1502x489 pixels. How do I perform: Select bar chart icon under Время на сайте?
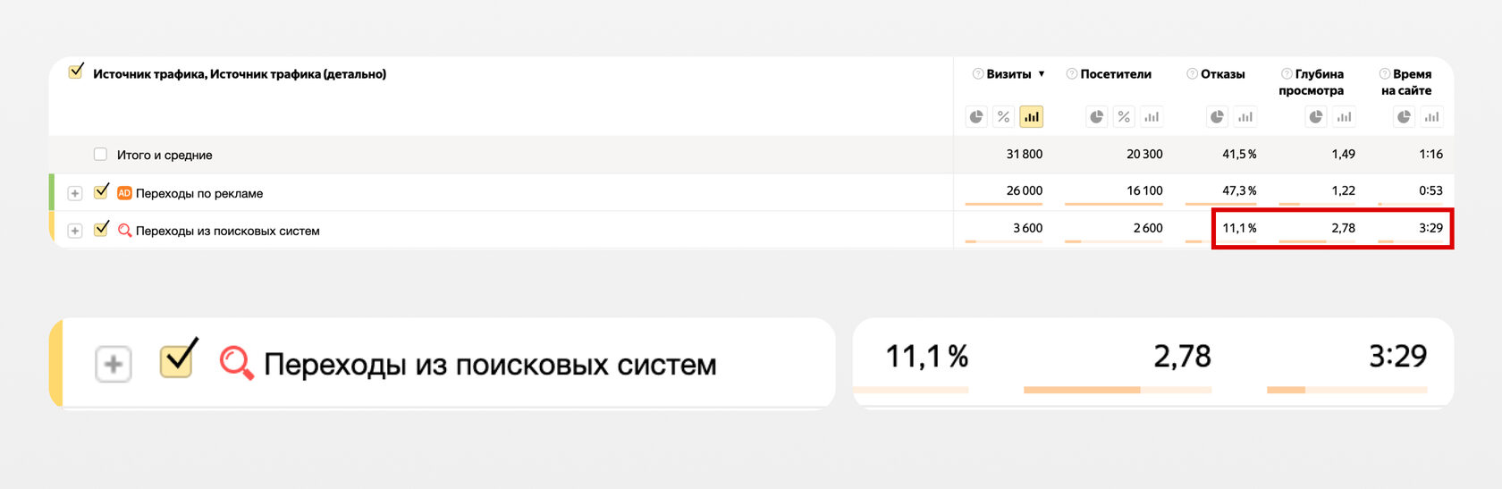pyautogui.click(x=1432, y=116)
